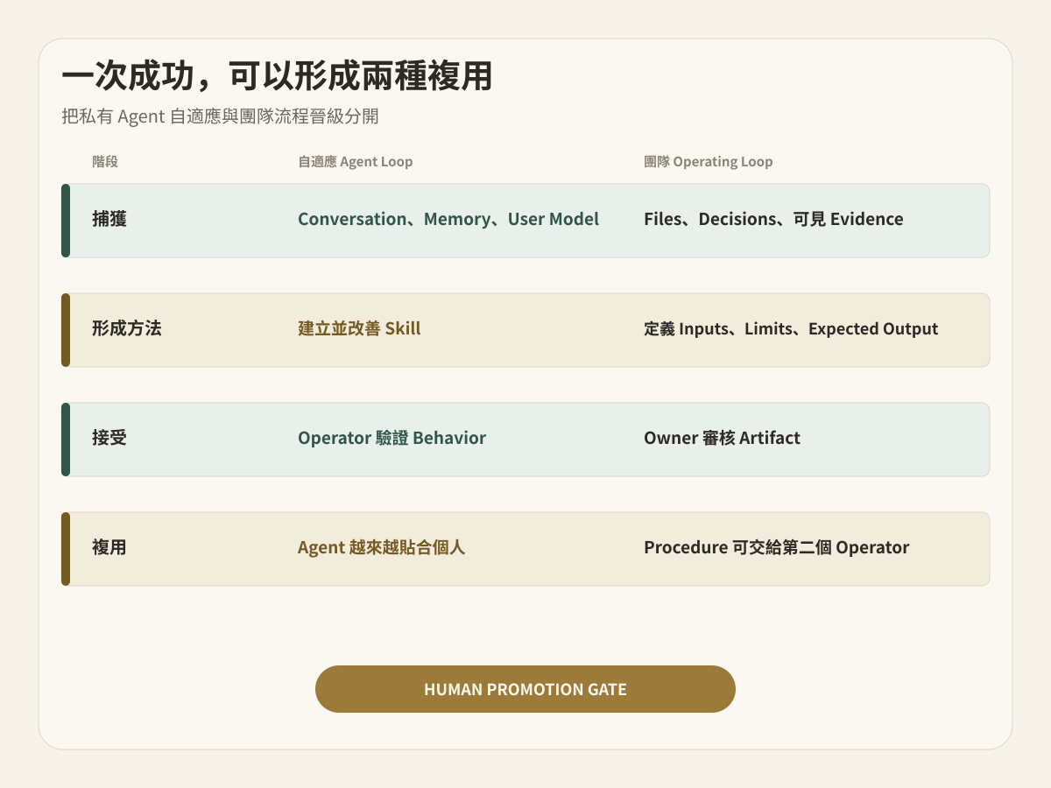Select the 形成方法 row label
The image size is (1051, 788).
click(127, 328)
